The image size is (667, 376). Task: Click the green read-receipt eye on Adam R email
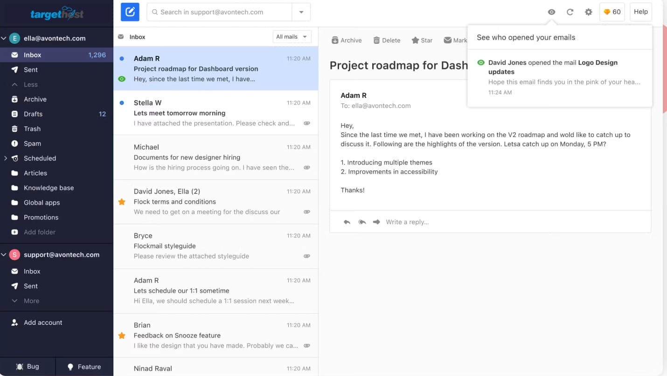[x=122, y=79]
